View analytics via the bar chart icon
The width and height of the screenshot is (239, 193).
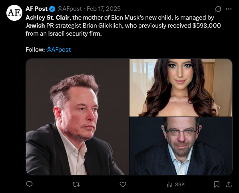pyautogui.click(x=169, y=185)
